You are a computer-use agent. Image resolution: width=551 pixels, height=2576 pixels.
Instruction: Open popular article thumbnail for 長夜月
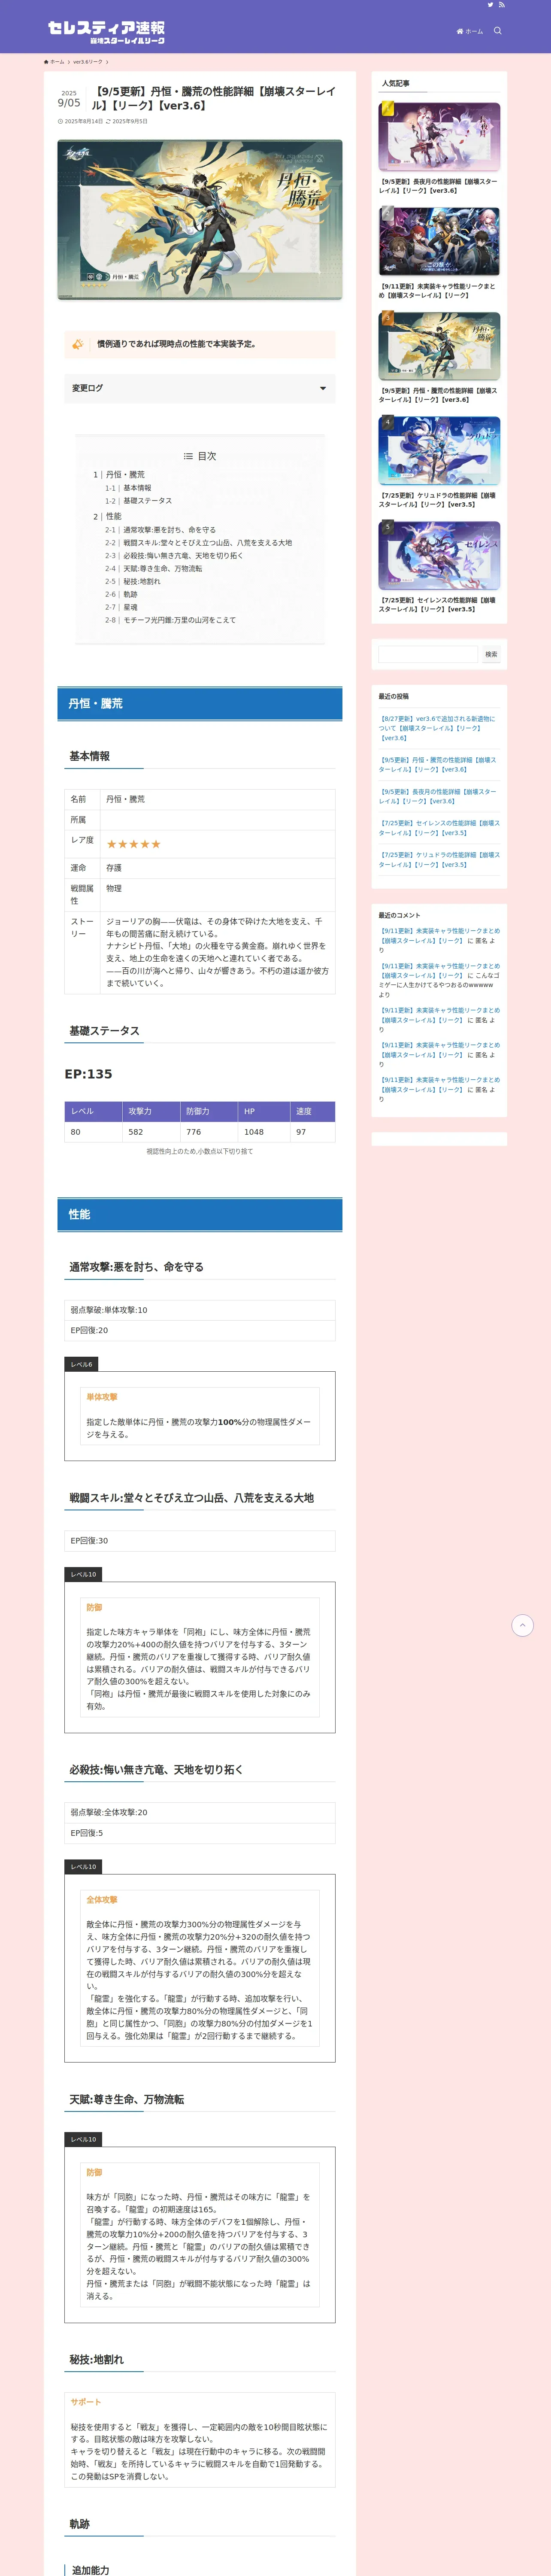click(x=439, y=138)
